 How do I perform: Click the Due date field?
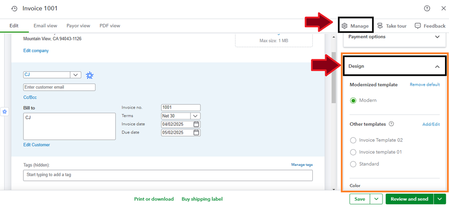coord(181,133)
